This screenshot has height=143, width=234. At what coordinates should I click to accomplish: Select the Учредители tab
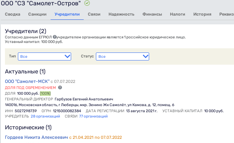tap(67, 14)
